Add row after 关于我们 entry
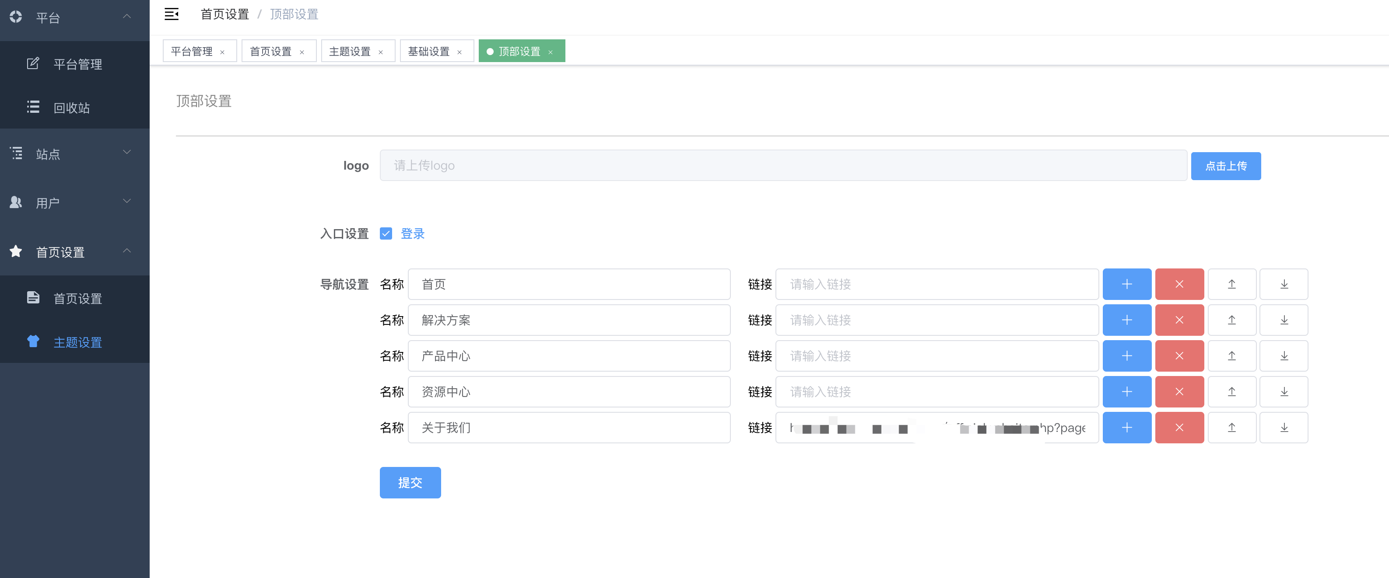This screenshot has height=578, width=1389. point(1126,427)
